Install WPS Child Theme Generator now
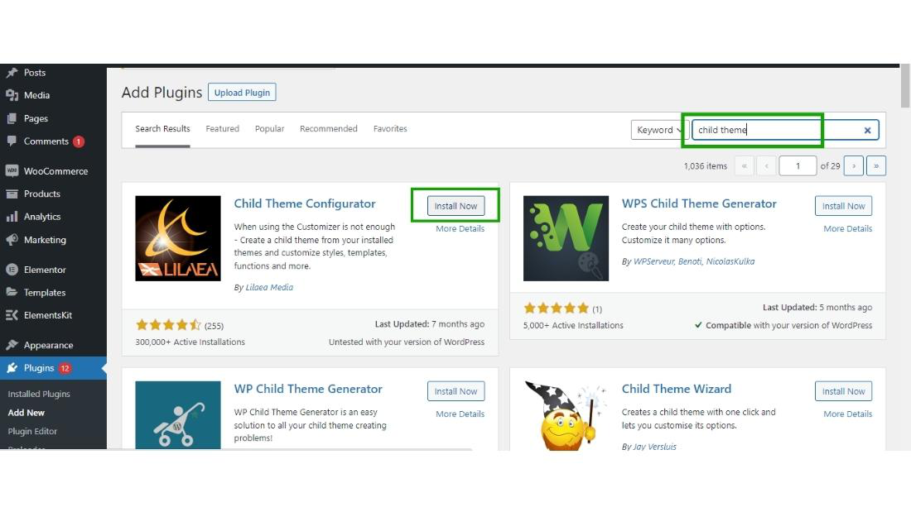 (x=843, y=206)
